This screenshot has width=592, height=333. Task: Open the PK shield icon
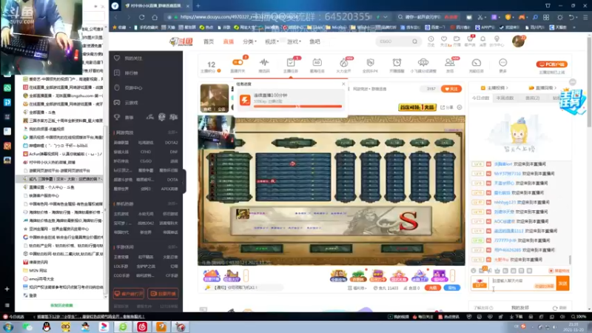(x=370, y=62)
